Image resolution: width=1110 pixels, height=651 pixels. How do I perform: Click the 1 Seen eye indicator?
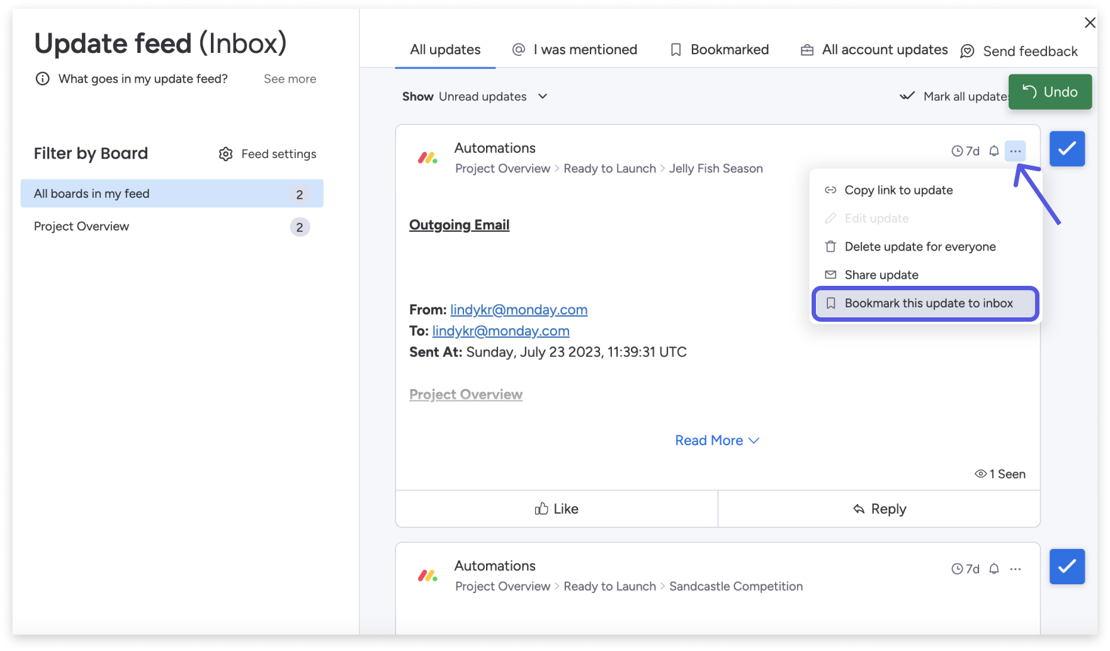[1000, 474]
